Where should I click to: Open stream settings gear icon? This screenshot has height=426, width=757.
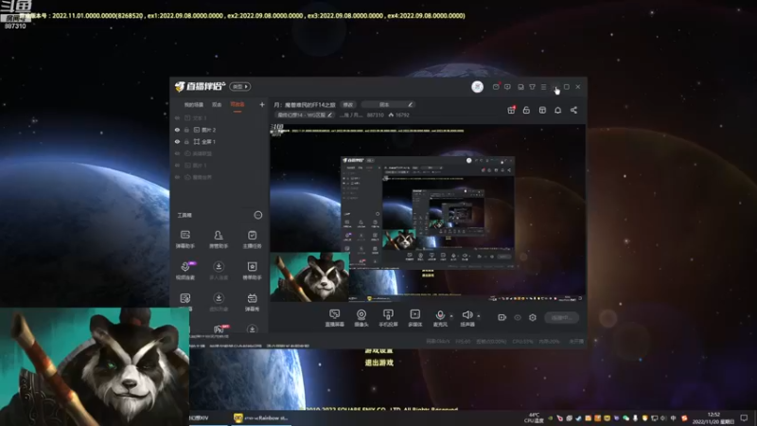click(x=533, y=317)
